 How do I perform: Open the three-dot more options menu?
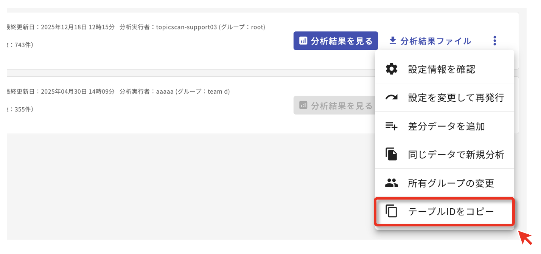pos(495,41)
